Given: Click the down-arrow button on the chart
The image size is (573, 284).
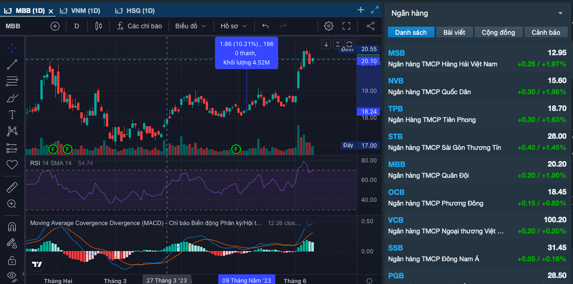Looking at the screenshot, I should pyautogui.click(x=326, y=45).
